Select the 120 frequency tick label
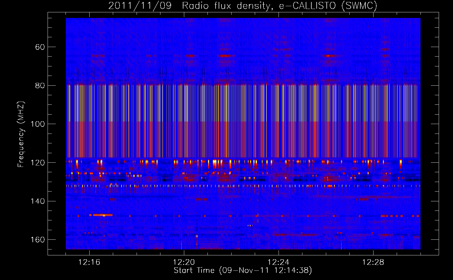 (x=38, y=163)
